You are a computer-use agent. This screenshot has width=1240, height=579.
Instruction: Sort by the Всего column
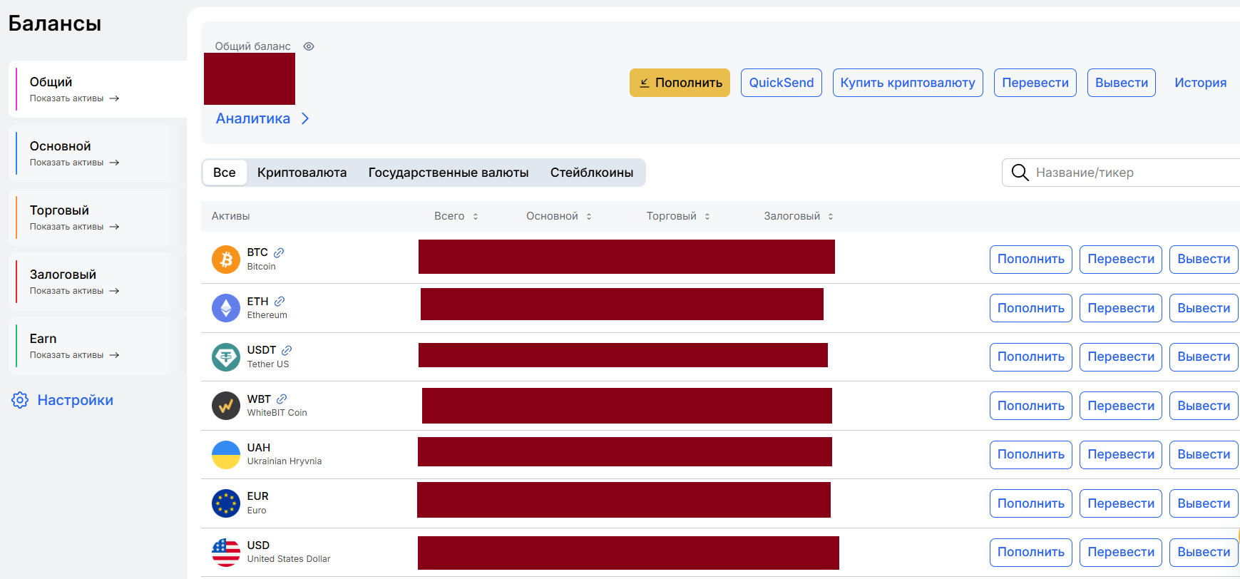tap(476, 216)
